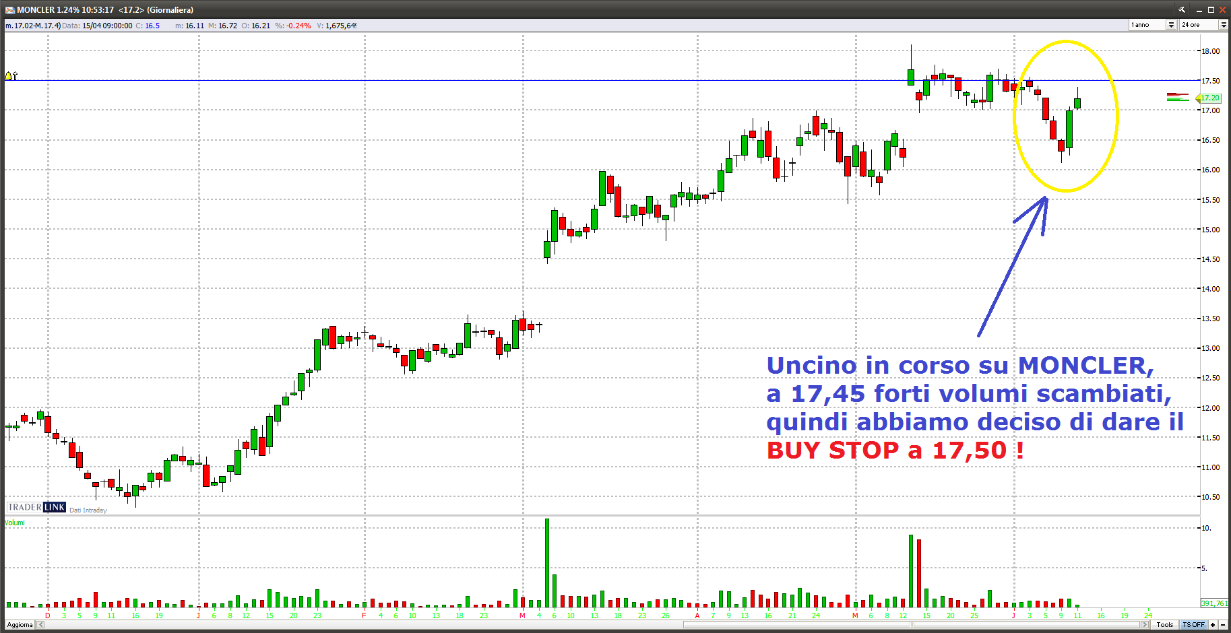Screen dimensions: 1231x633
Task: Click the 17.20 current price marker
Action: point(1209,98)
